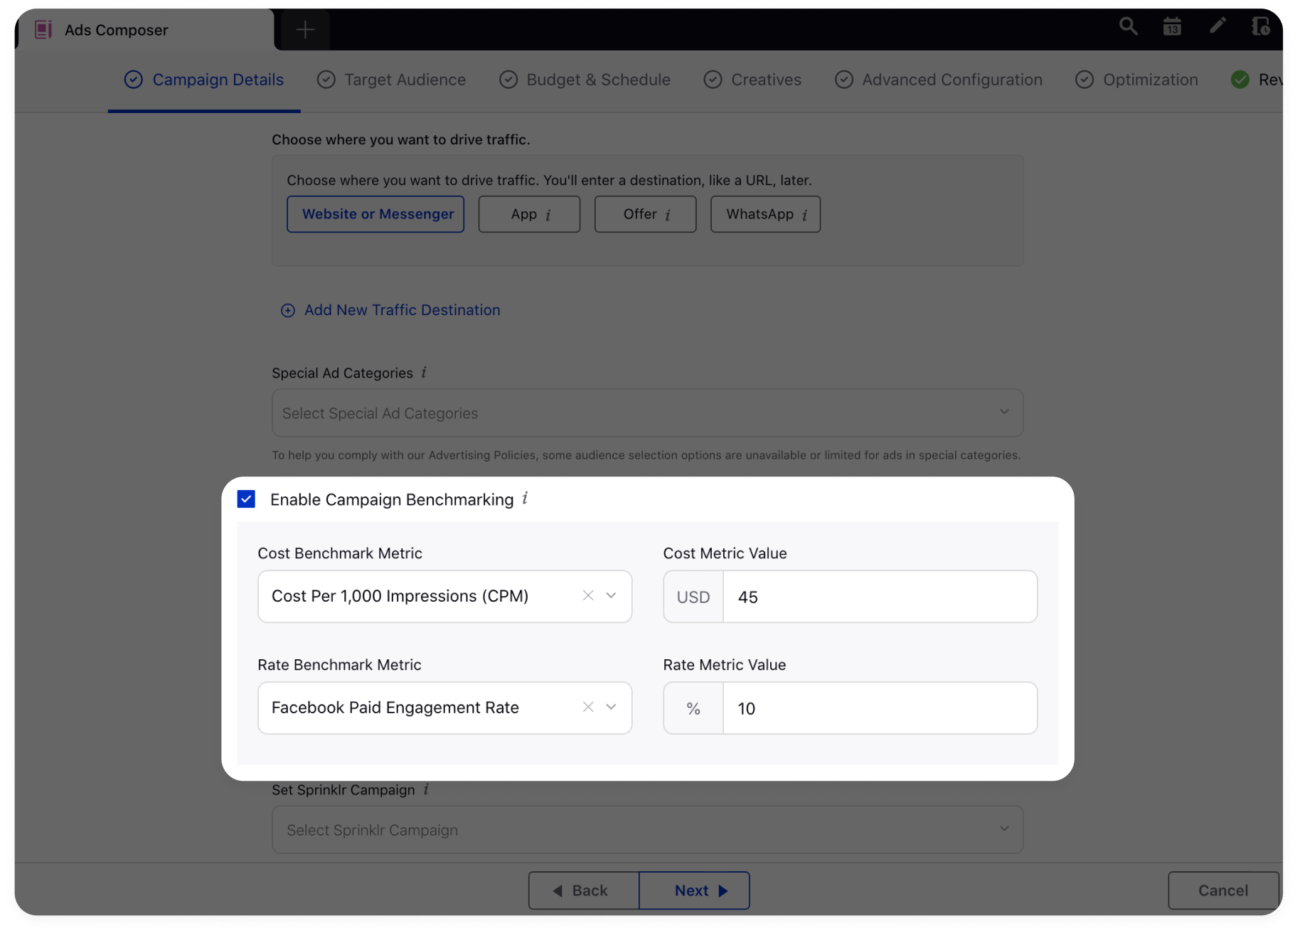Click the Next button
This screenshot has width=1295, height=933.
(x=694, y=890)
